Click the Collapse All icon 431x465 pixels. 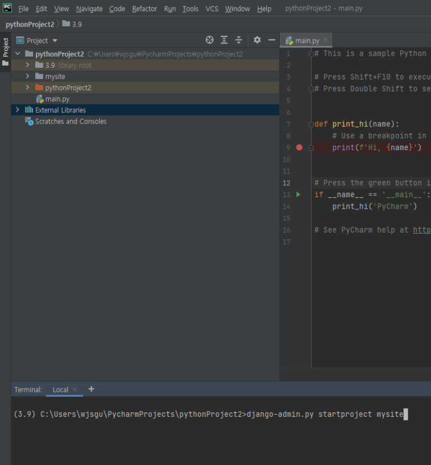point(239,40)
